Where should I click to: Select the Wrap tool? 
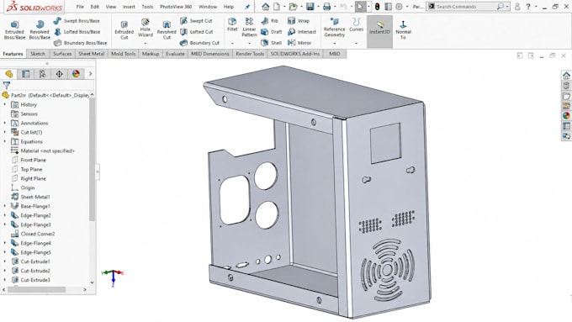click(299, 21)
